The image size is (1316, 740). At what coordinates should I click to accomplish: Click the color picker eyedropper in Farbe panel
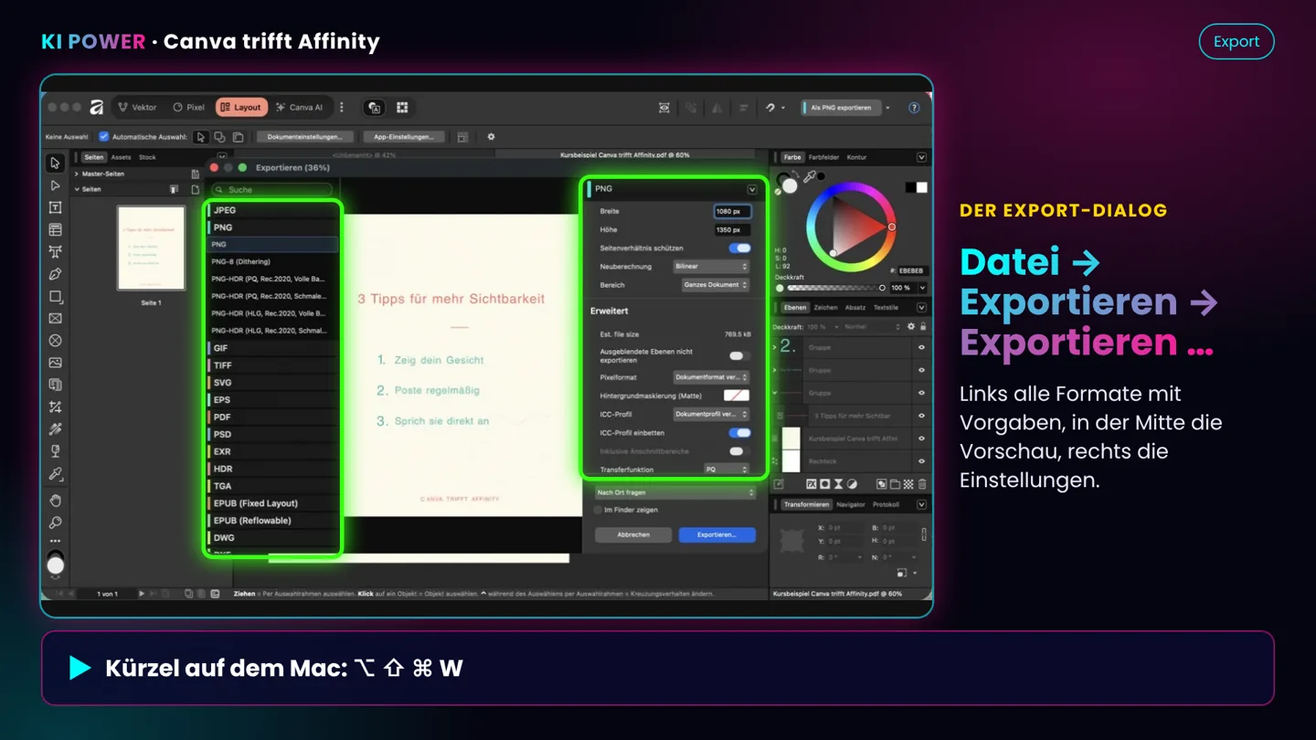click(810, 175)
